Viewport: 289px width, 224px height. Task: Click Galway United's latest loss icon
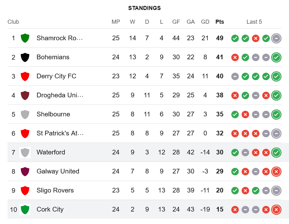coord(276,171)
